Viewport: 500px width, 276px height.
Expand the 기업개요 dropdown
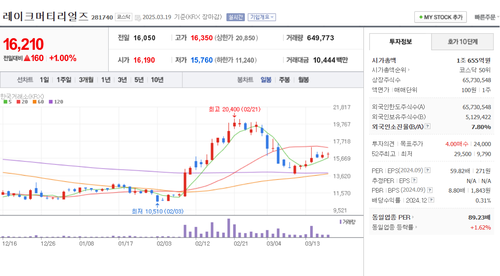pyautogui.click(x=262, y=17)
